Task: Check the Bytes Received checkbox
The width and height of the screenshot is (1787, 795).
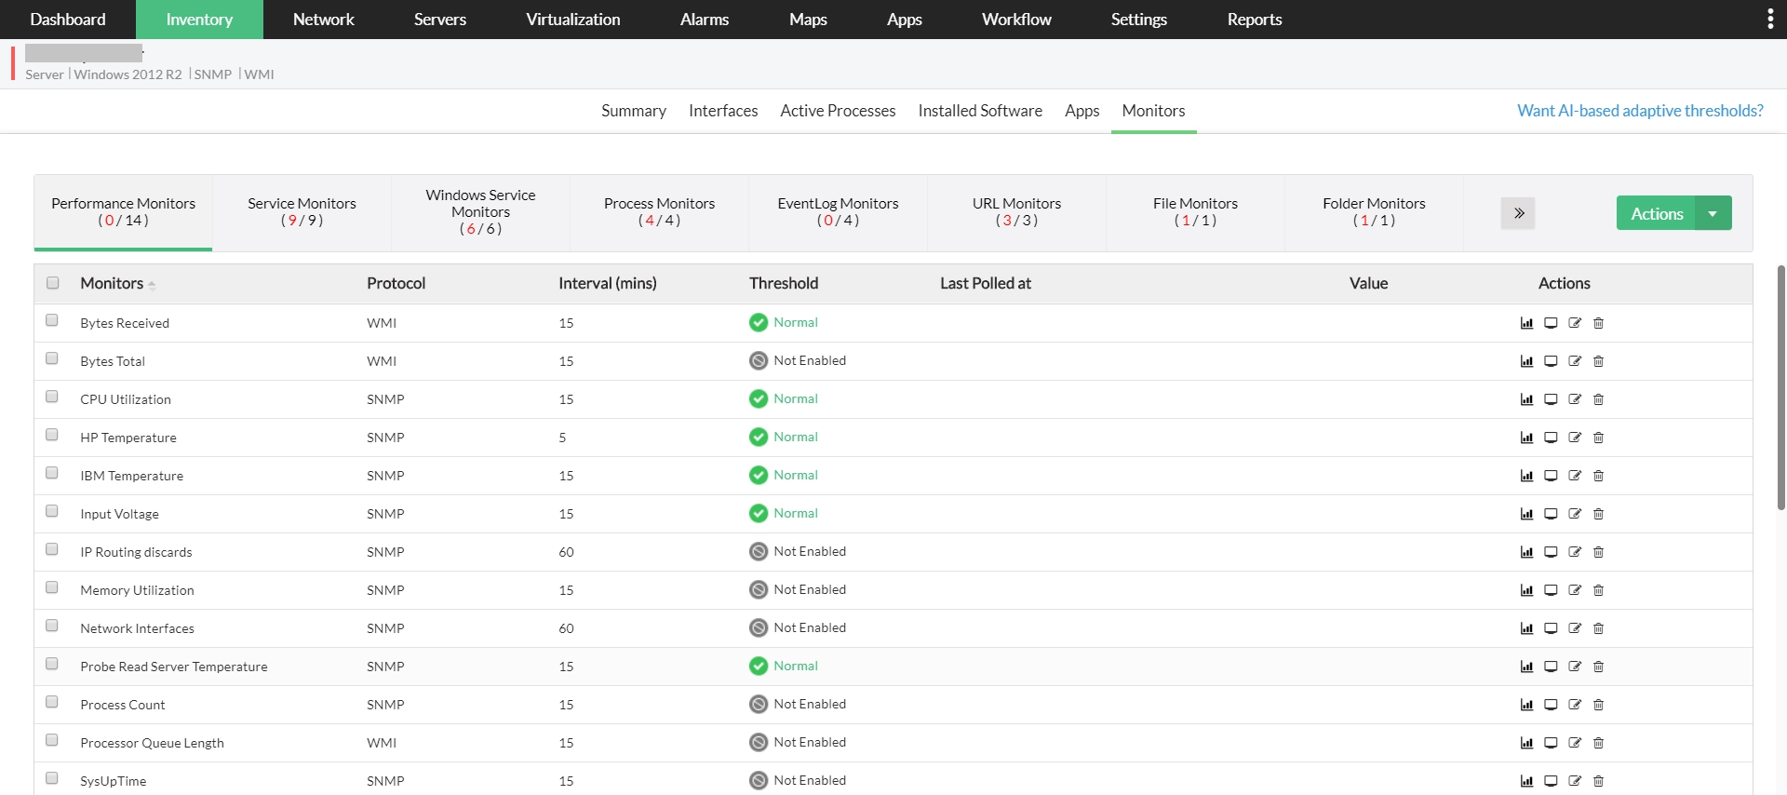Action: (52, 320)
